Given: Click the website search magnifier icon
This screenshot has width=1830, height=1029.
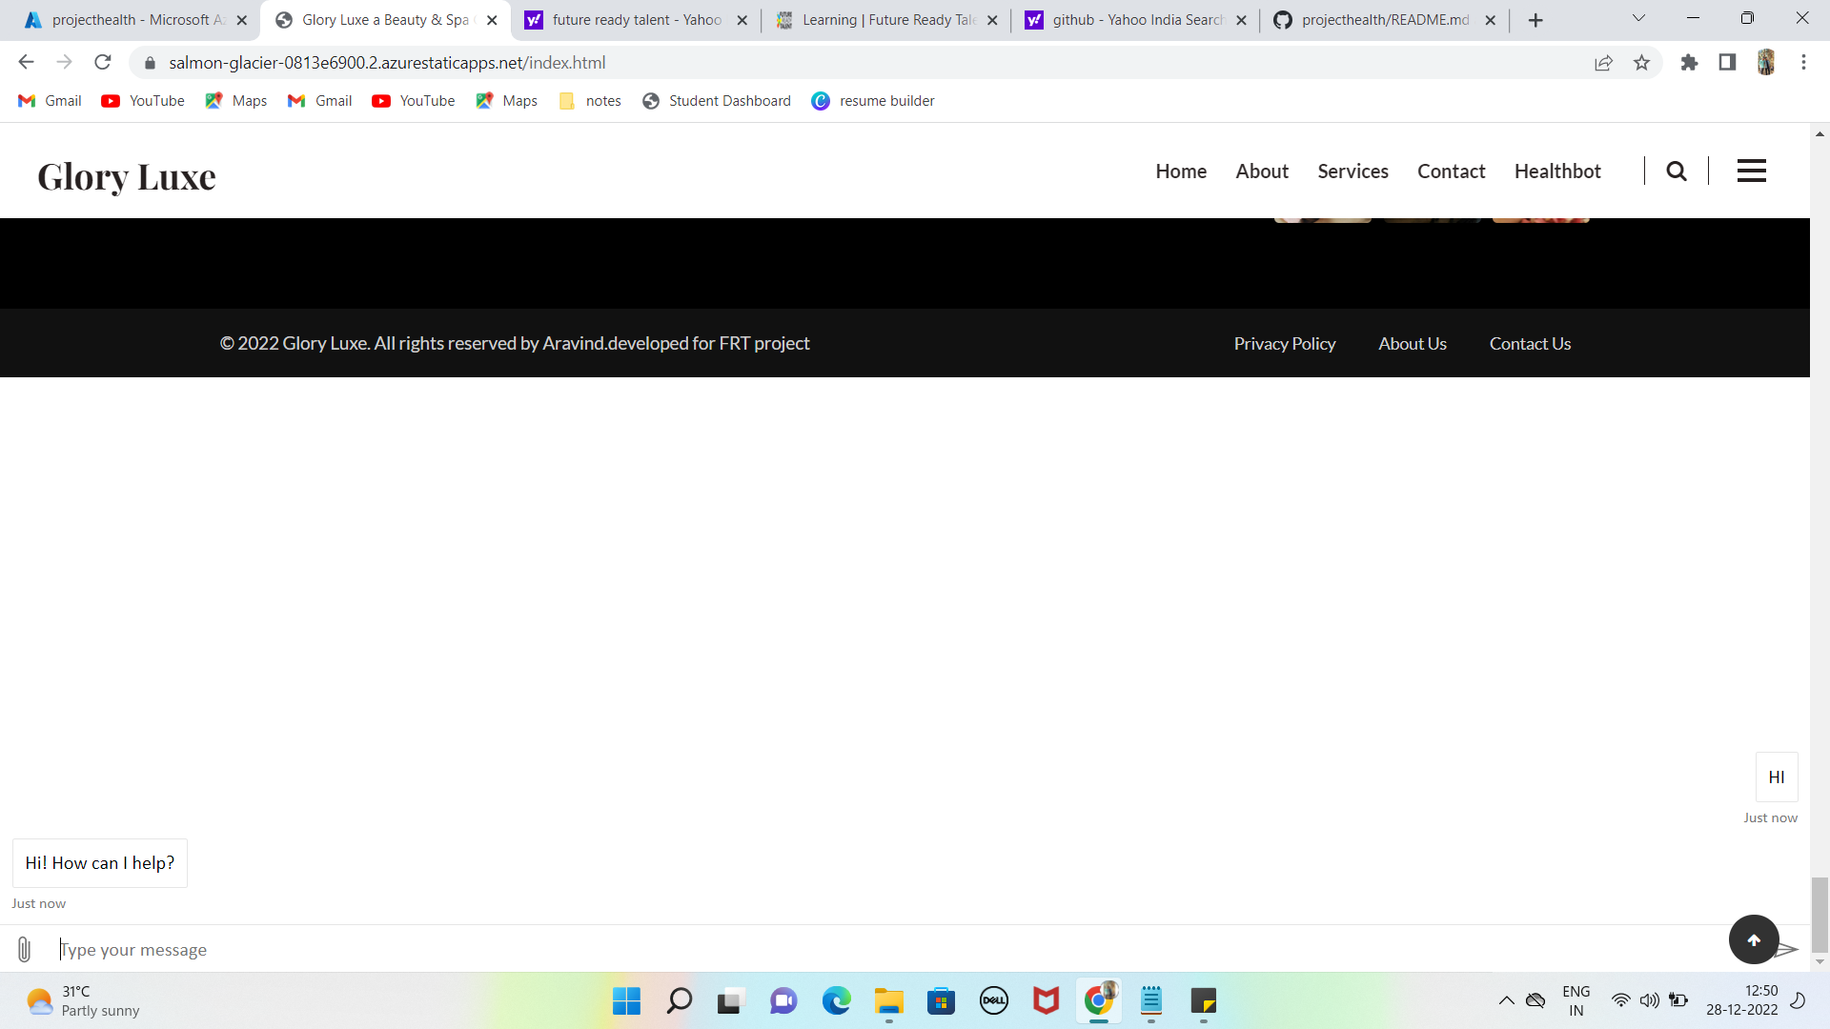Looking at the screenshot, I should 1676,171.
